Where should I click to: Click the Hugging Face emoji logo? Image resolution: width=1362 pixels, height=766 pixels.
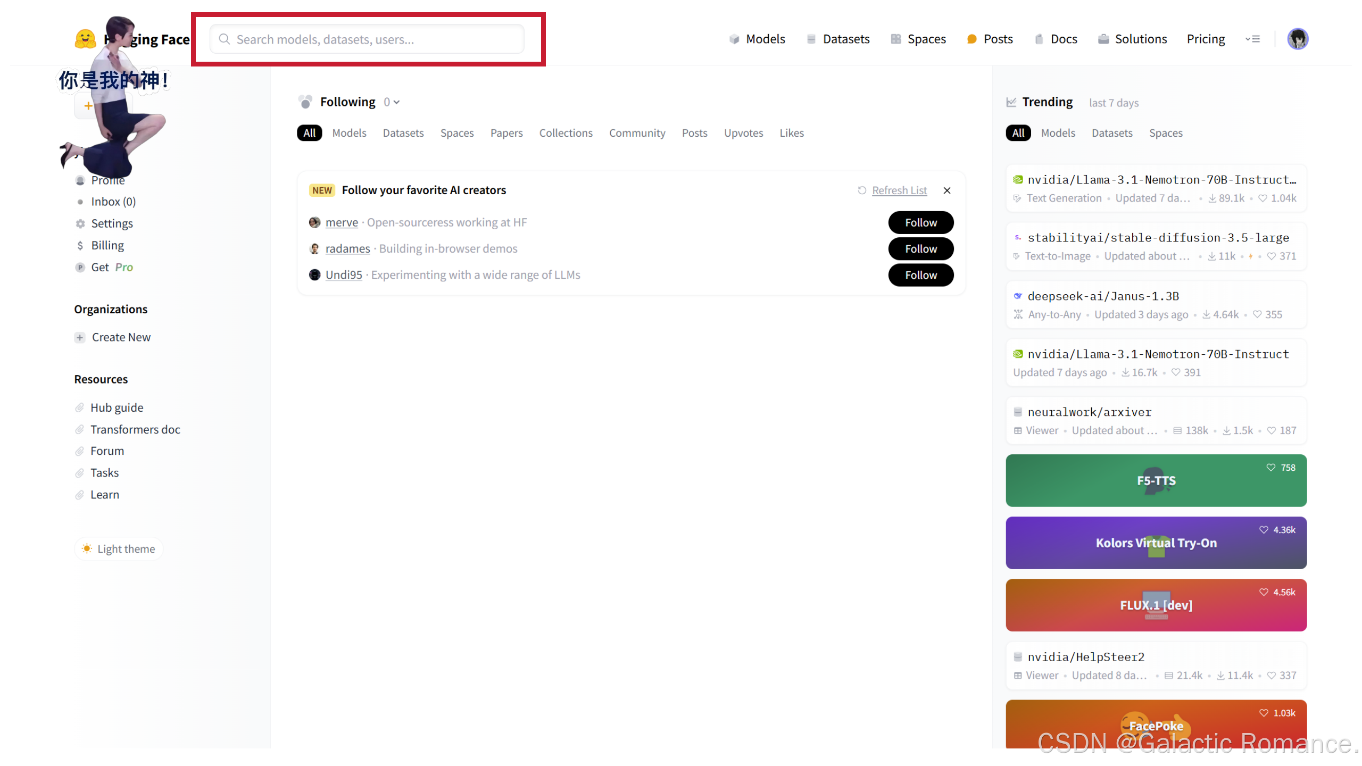pos(85,39)
